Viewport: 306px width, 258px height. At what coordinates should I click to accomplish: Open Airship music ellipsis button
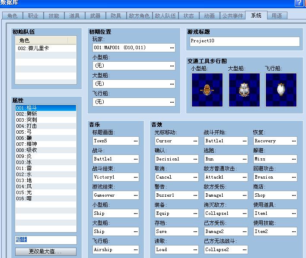(136, 250)
